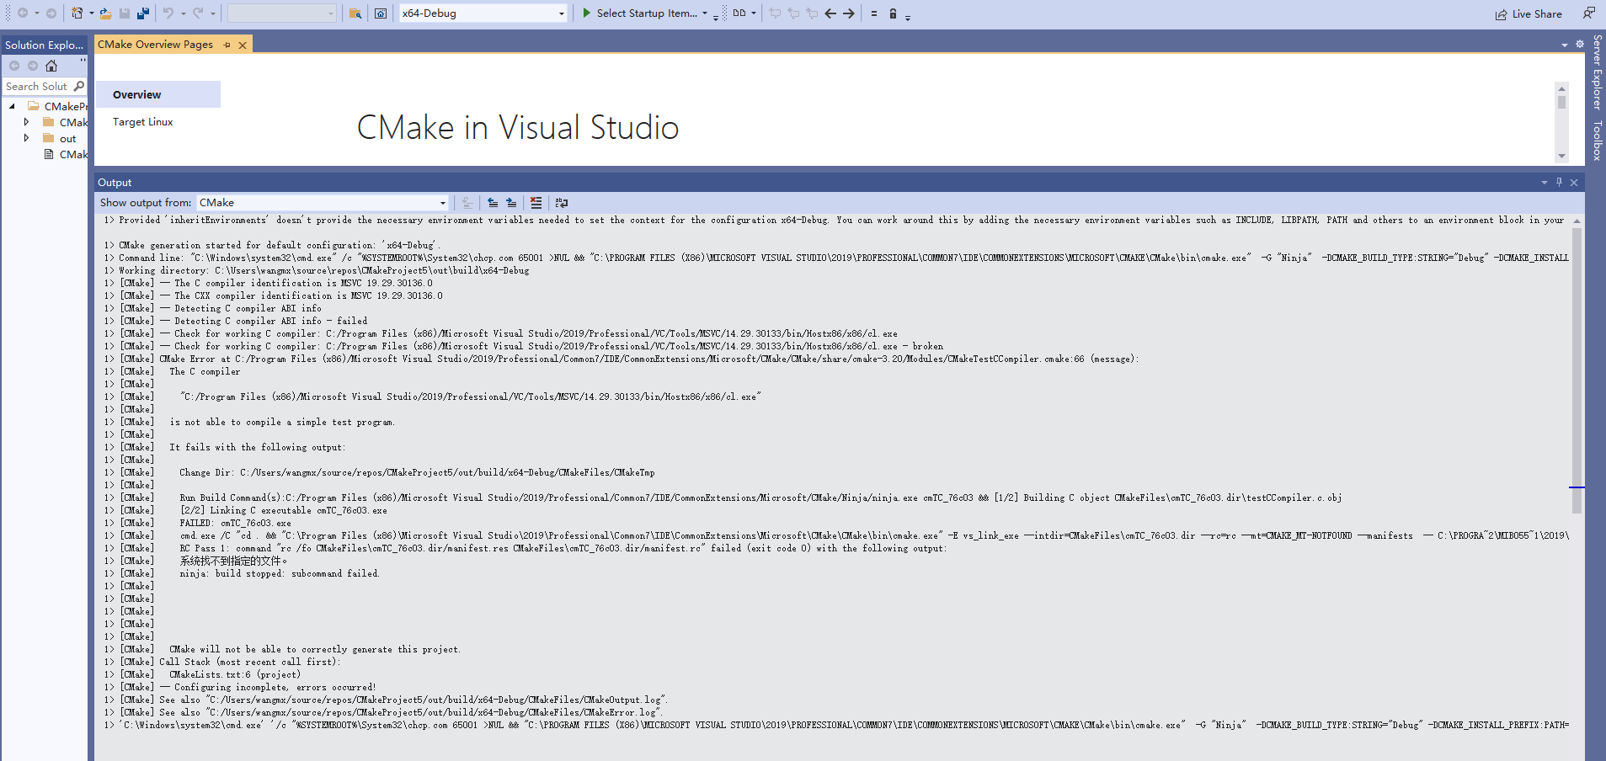Toggle Output panel auto-hide pin

tap(1559, 183)
